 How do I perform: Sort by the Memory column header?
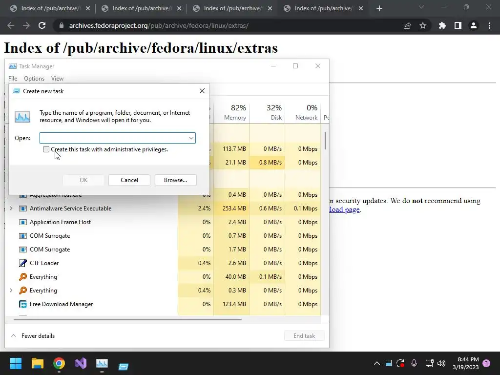tap(232, 113)
